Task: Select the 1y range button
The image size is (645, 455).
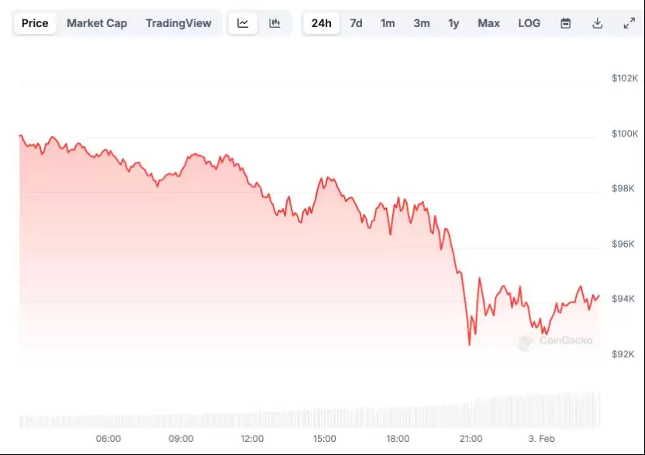Action: (454, 23)
